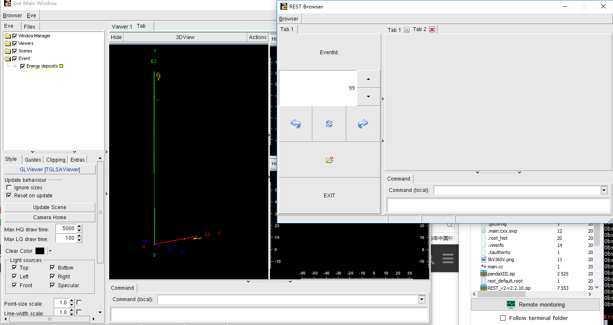This screenshot has height=325, width=613.
Task: Click the EXIT button
Action: pyautogui.click(x=330, y=195)
